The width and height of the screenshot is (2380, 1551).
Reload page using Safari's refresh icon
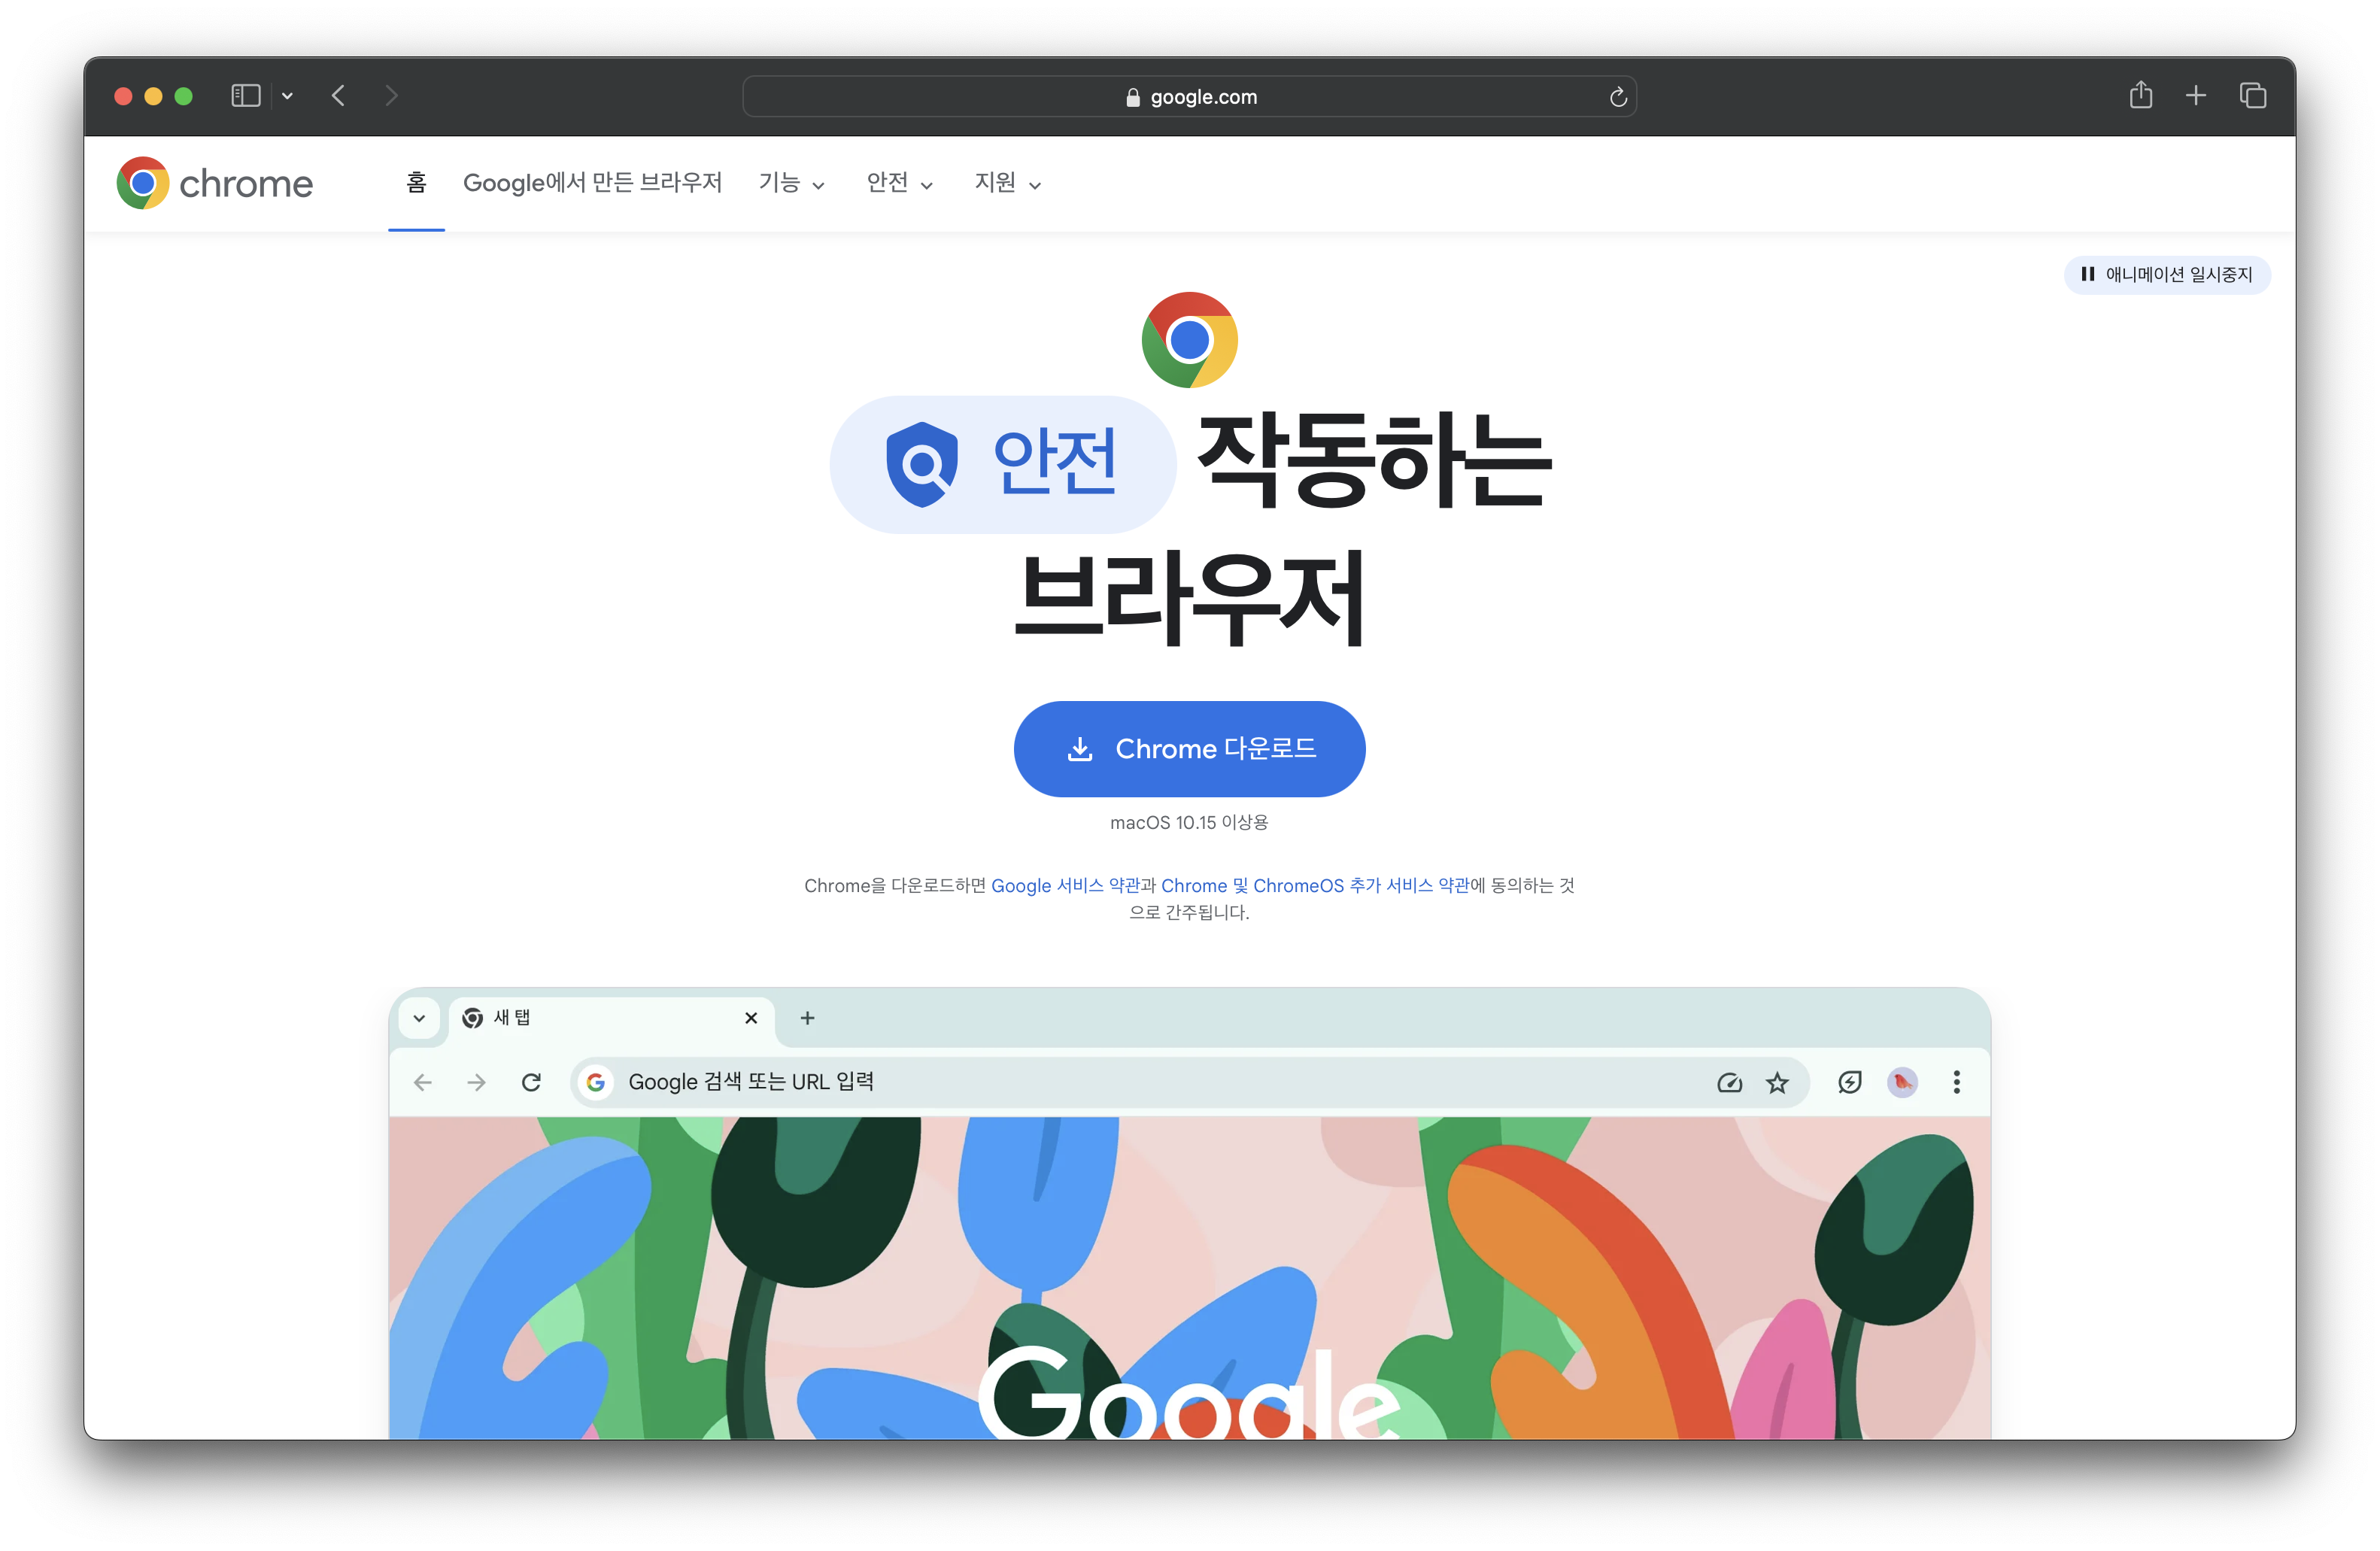pyautogui.click(x=1618, y=97)
